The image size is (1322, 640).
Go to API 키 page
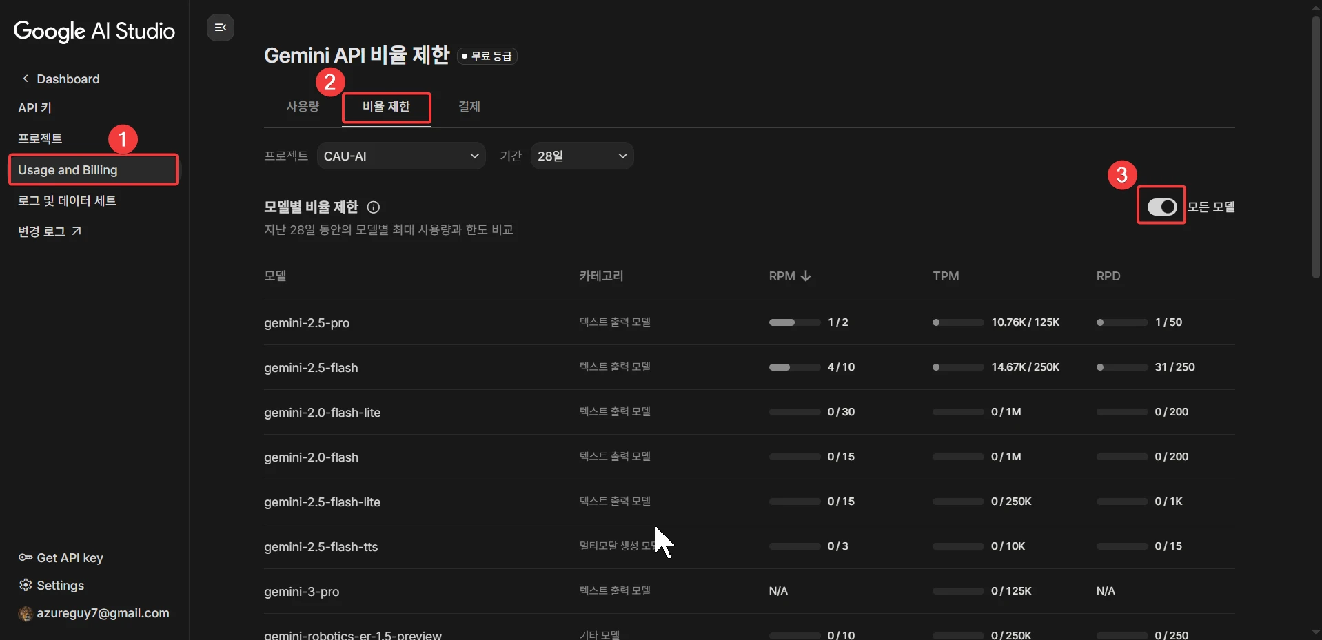(34, 108)
